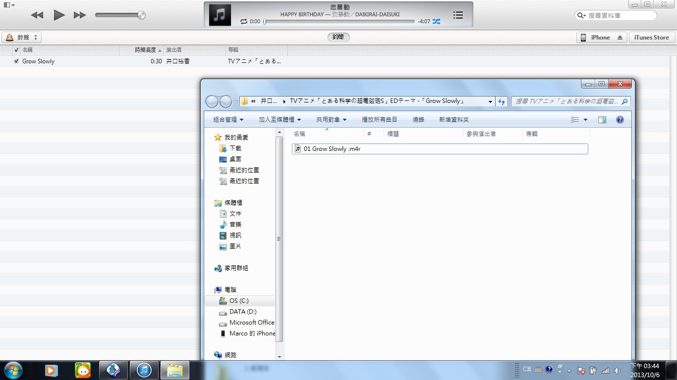
Task: Toggle repeat in the iTunes player
Action: [x=243, y=22]
